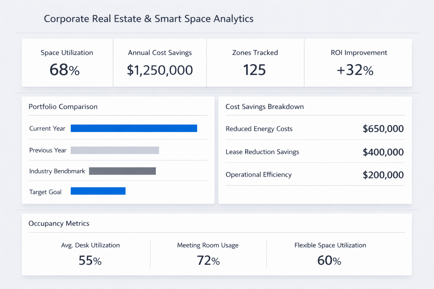
Task: Click the $650,000 energy savings amount
Action: [383, 129]
